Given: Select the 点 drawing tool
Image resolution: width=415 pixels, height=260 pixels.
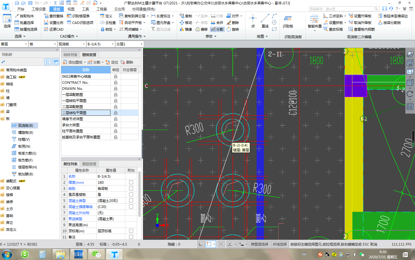Looking at the screenshot, I should click(253, 21).
